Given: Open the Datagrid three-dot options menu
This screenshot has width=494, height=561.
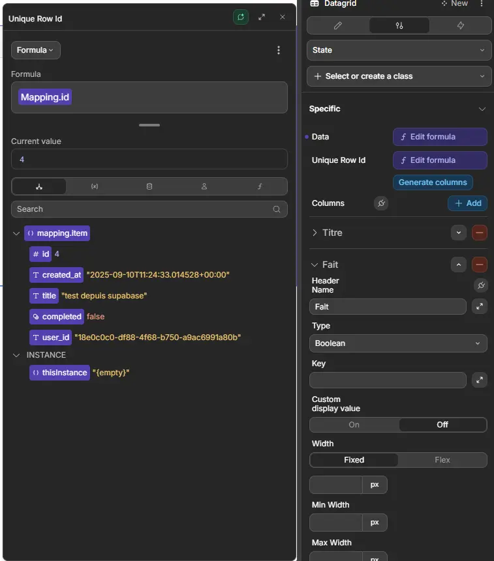Looking at the screenshot, I should [482, 3].
